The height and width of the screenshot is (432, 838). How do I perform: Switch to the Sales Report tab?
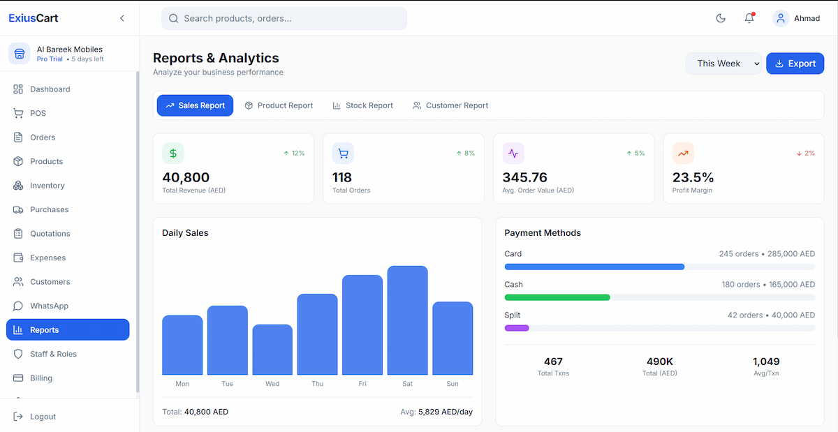195,105
